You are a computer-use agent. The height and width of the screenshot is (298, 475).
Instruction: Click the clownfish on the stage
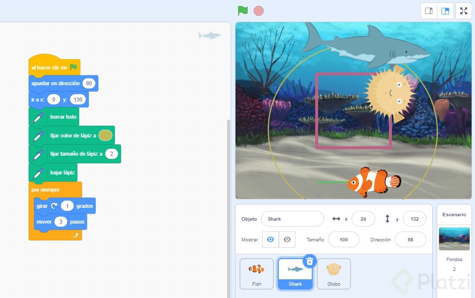(x=374, y=181)
